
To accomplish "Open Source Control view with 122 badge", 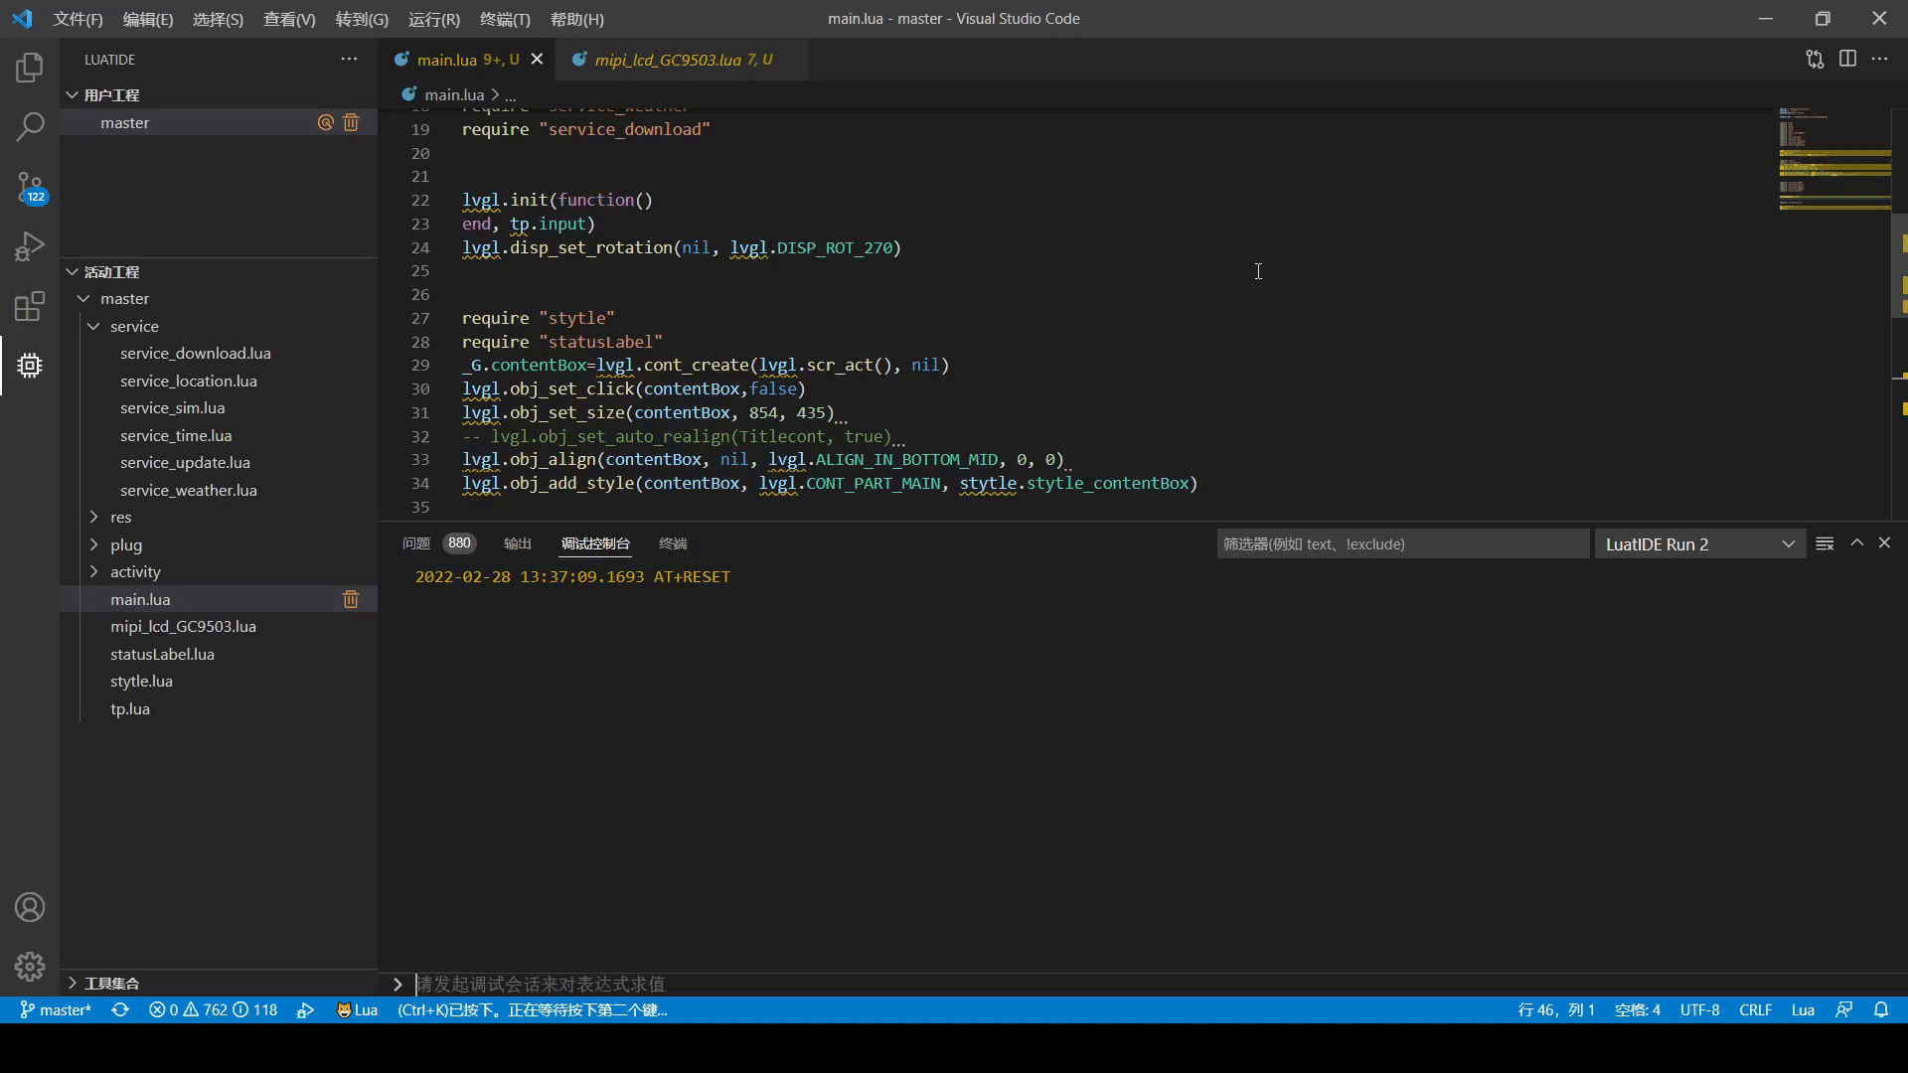I will [30, 187].
